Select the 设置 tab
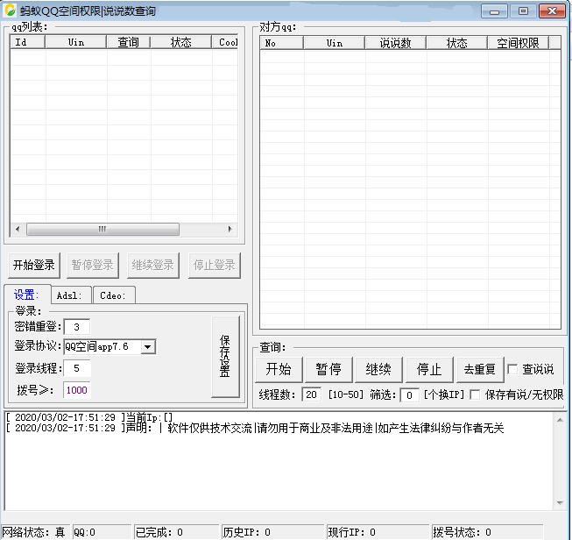 [x=26, y=295]
